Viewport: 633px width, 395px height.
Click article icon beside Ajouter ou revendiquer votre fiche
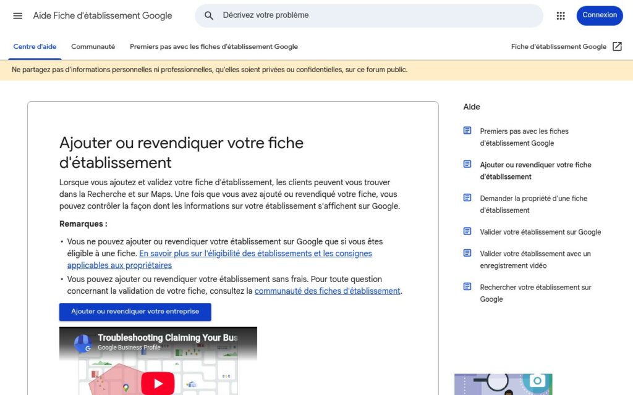pos(467,164)
